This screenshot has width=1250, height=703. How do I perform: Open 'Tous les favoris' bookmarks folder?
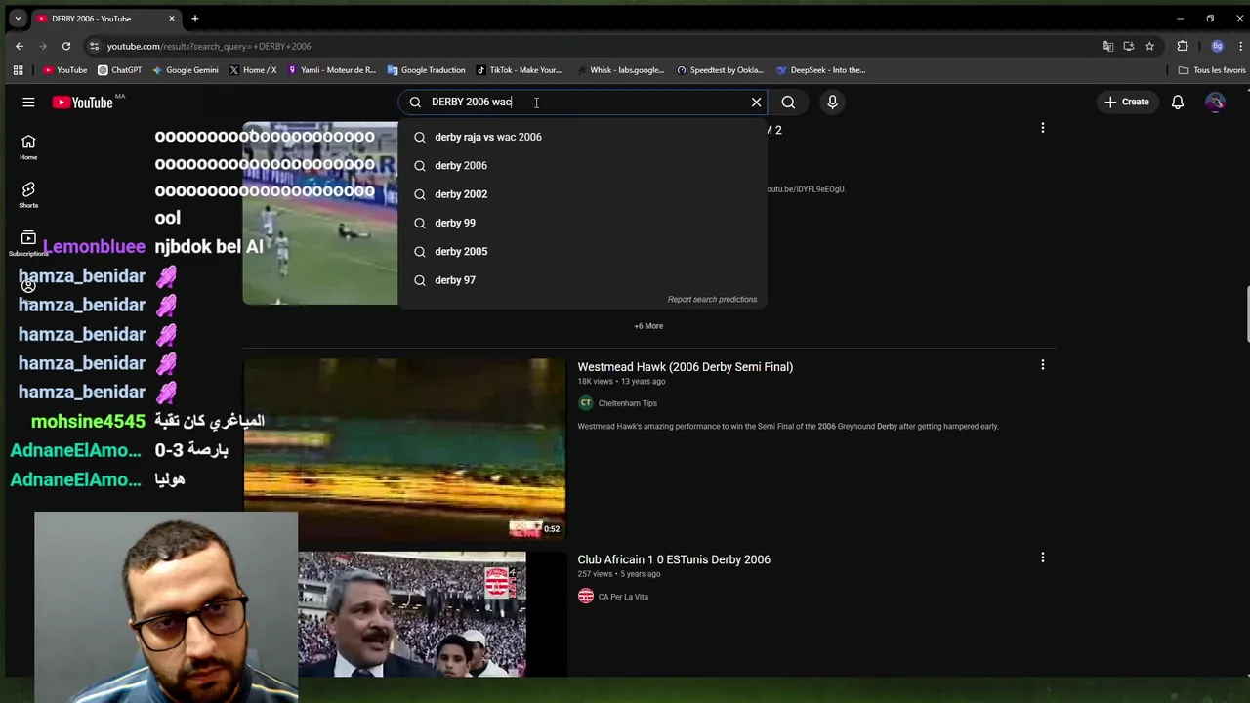(1212, 70)
